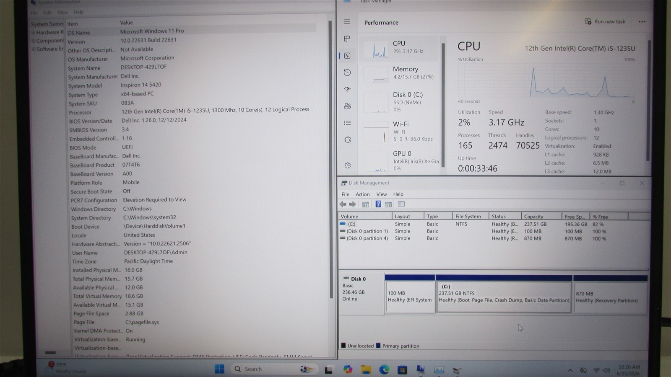The image size is (671, 377).
Task: Select Disk 0 (C:) performance entry
Action: tap(400, 102)
